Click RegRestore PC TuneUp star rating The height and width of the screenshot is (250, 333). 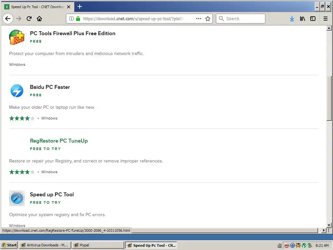click(22, 172)
